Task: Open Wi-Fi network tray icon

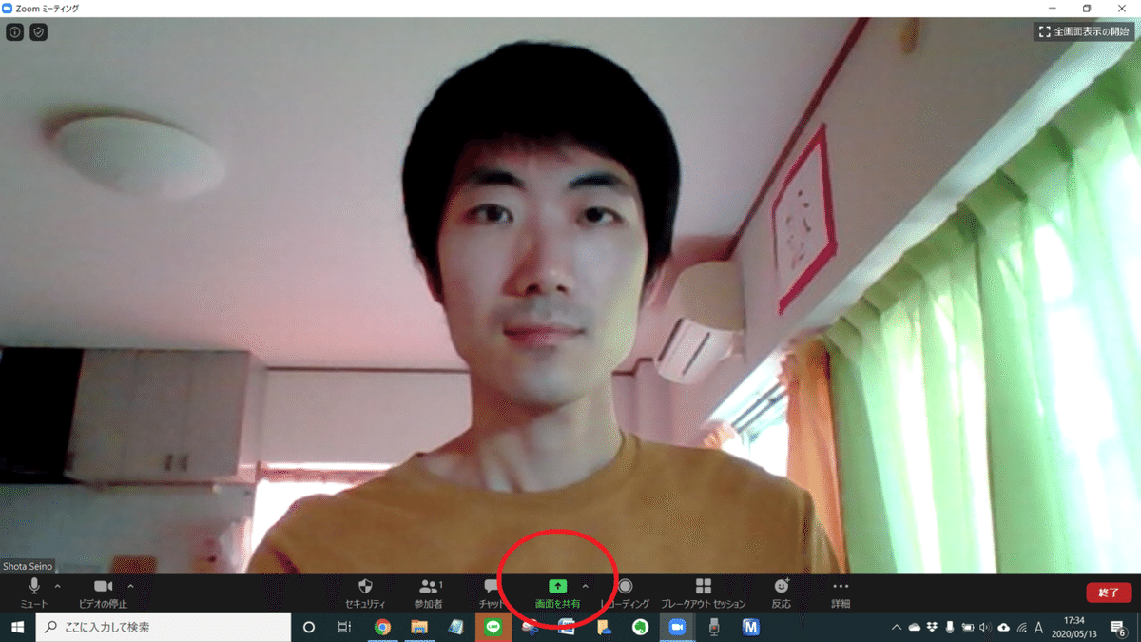Action: pyautogui.click(x=1022, y=627)
